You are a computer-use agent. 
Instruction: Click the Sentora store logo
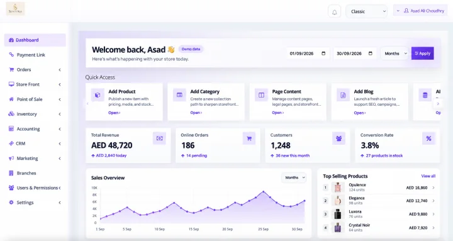pos(15,9)
